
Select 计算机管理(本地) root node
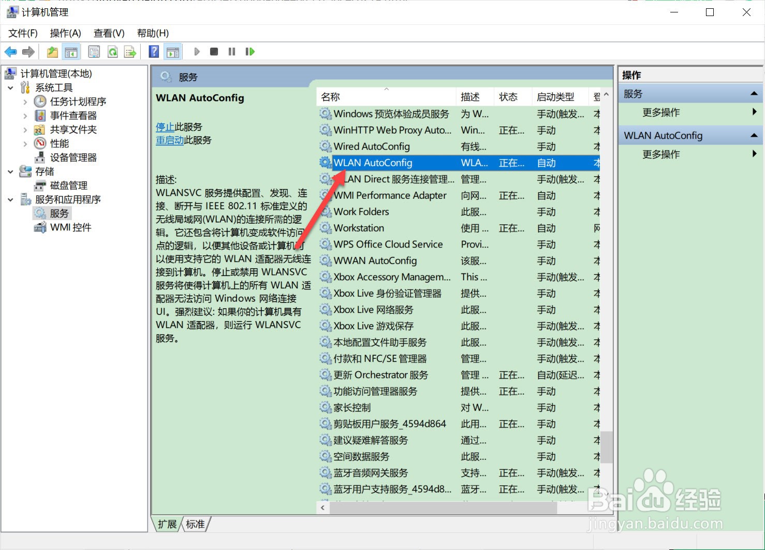tap(56, 74)
